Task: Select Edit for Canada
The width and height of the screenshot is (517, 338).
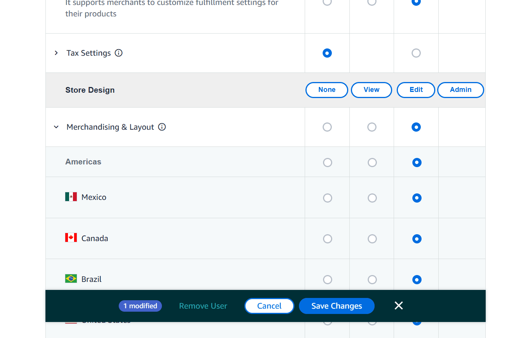Action: [417, 239]
